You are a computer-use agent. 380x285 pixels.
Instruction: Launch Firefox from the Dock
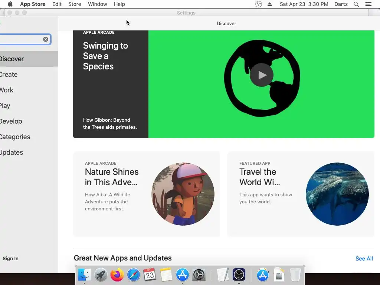[117, 275]
